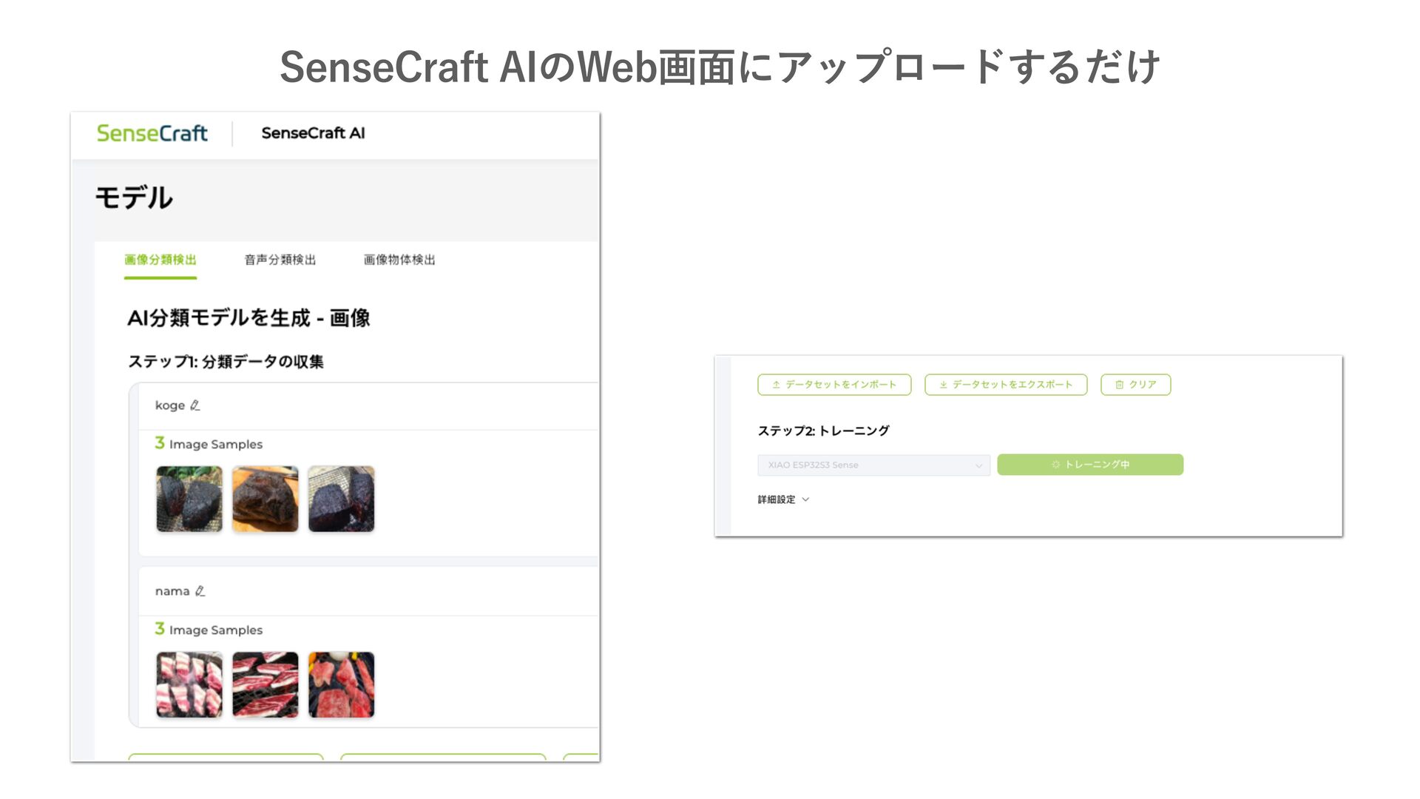Screen dimensions: 1420x799
Task: Click the trash クリア button
Action: (x=1135, y=385)
